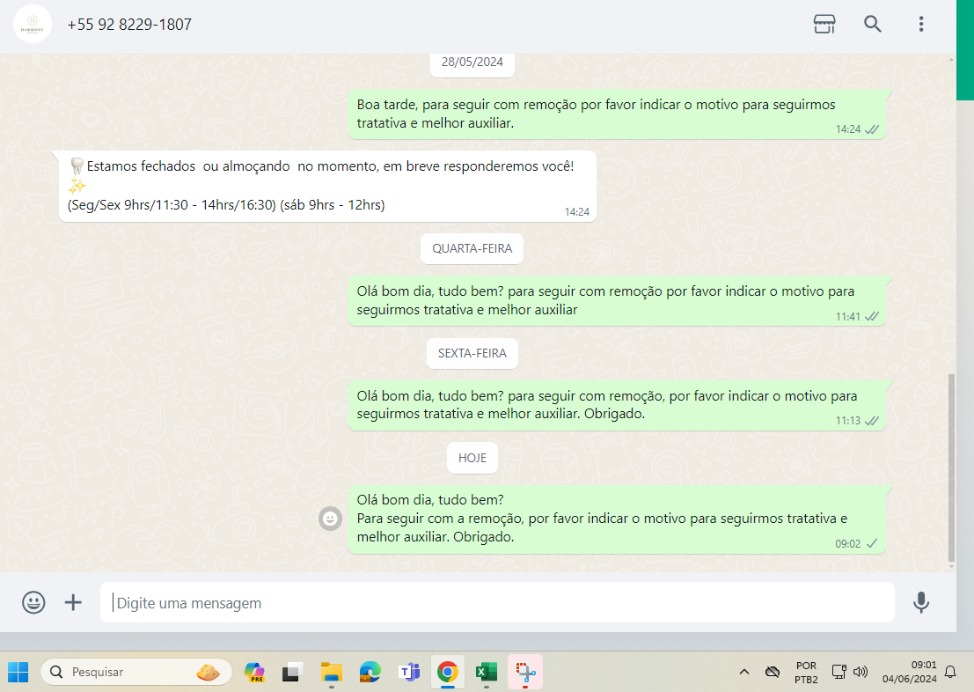974x692 pixels.
Task: Open the emoji picker beside message box
Action: [x=33, y=603]
